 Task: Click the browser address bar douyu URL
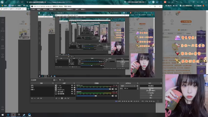point(60,2)
